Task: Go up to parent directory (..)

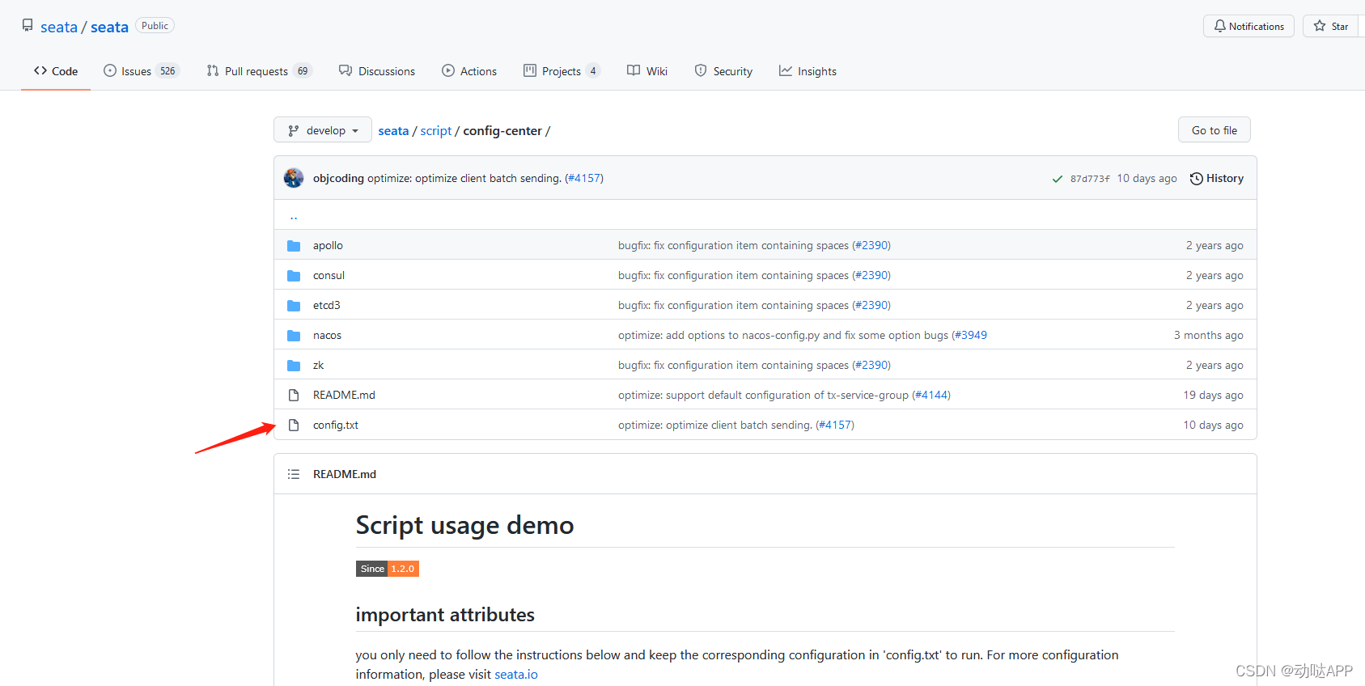Action: point(294,215)
